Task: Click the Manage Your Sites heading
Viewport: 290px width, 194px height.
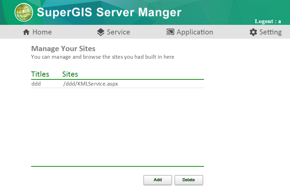Action: click(63, 48)
